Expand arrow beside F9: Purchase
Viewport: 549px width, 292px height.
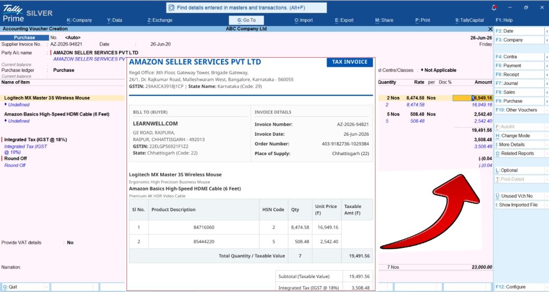coord(546,101)
